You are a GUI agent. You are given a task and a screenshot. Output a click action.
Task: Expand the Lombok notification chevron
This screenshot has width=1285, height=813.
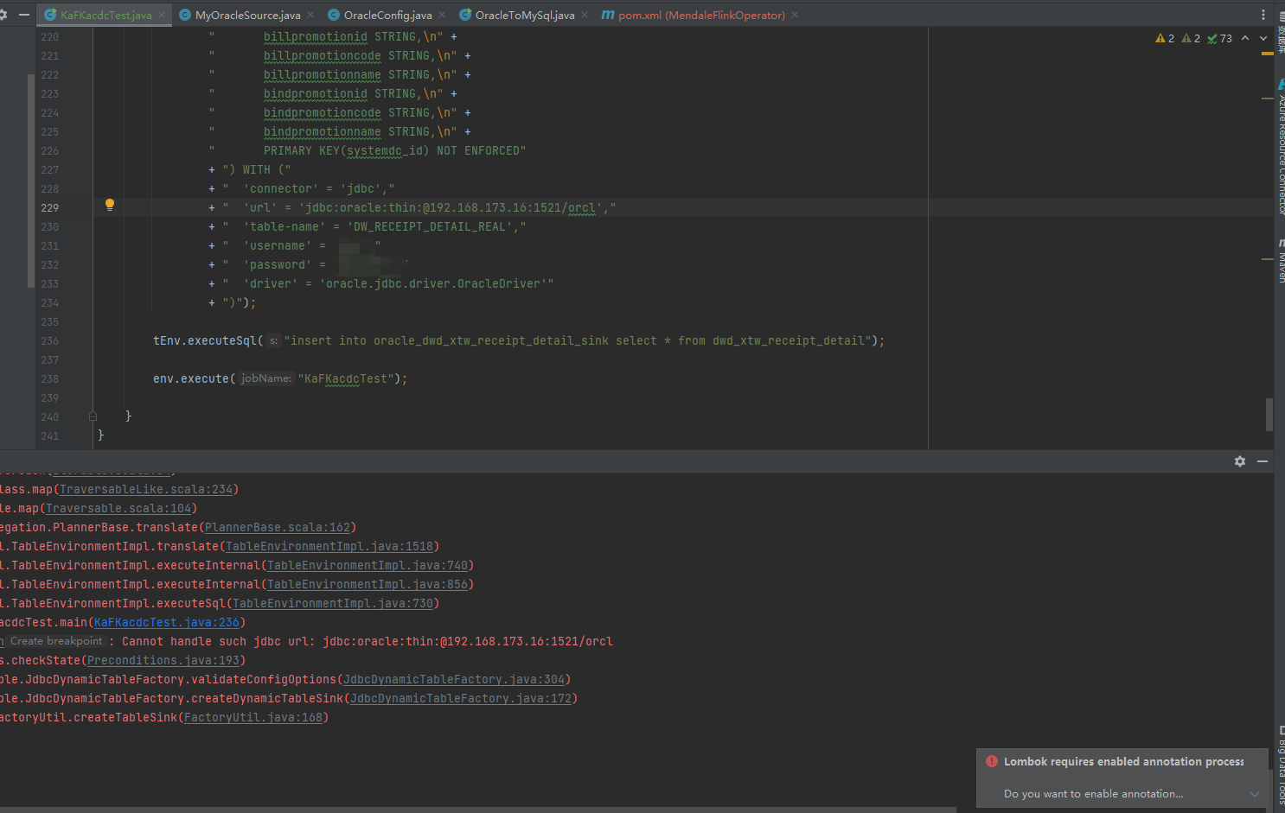click(x=1255, y=794)
